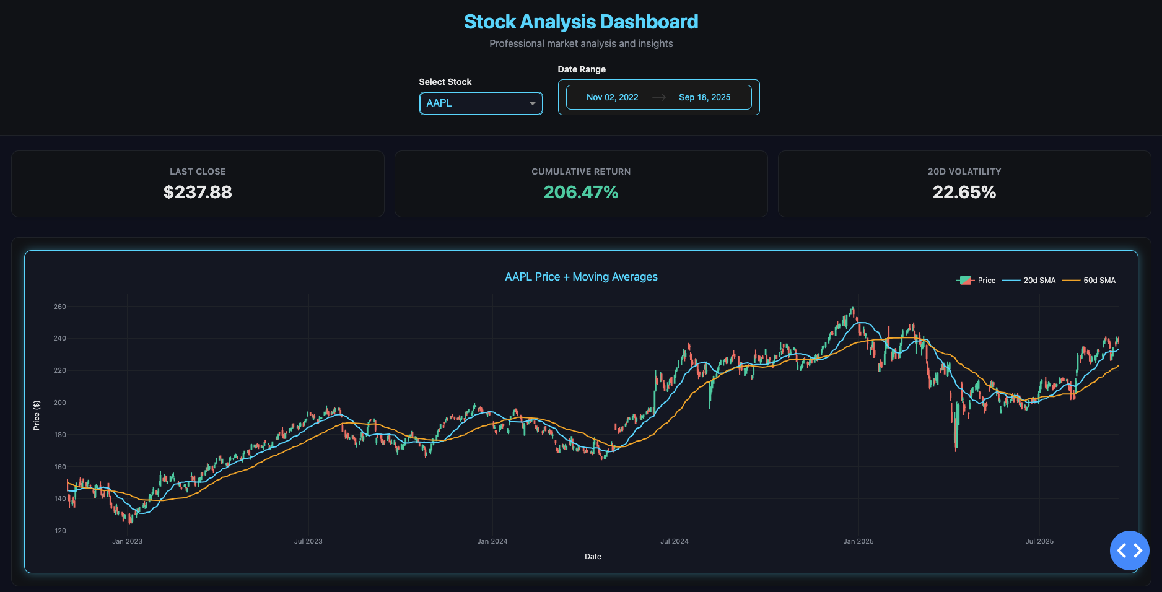Open the Select Stock dropdown

(481, 103)
